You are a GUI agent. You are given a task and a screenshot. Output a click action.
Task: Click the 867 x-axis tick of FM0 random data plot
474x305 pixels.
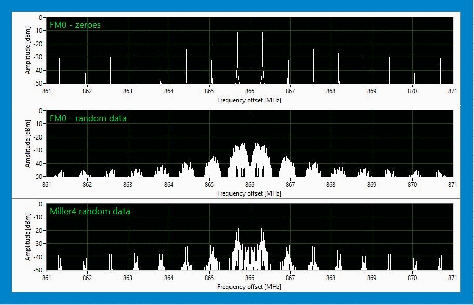(290, 185)
